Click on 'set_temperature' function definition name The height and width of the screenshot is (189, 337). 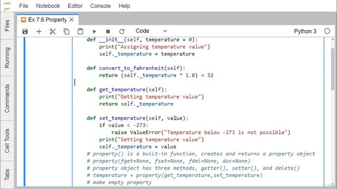(122, 118)
